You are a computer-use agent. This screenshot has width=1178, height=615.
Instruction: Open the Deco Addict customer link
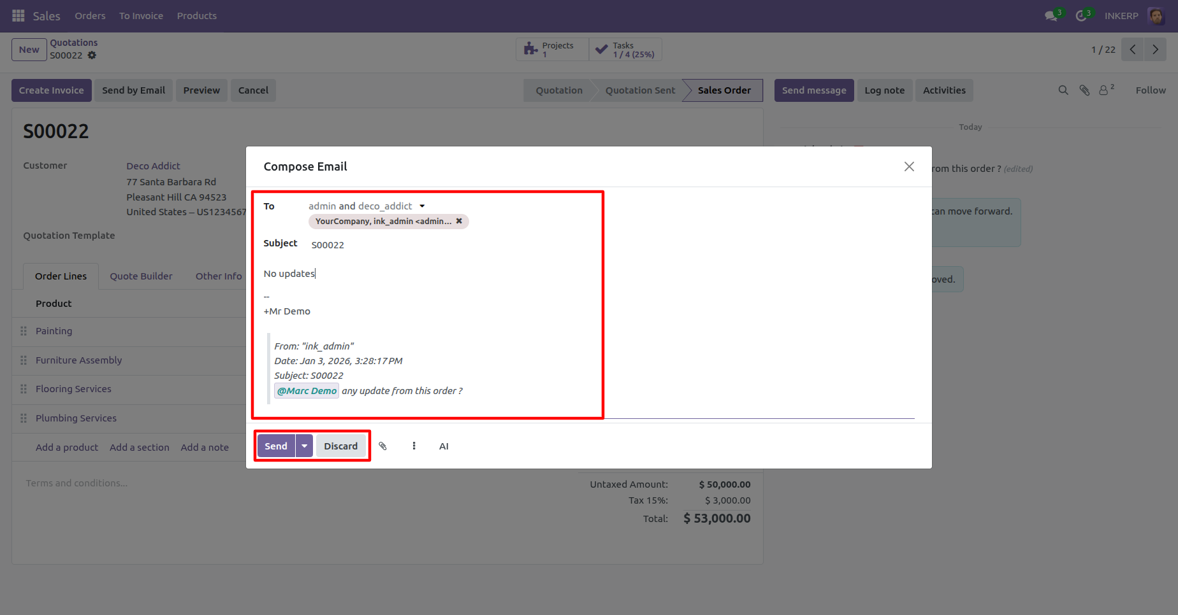(153, 166)
